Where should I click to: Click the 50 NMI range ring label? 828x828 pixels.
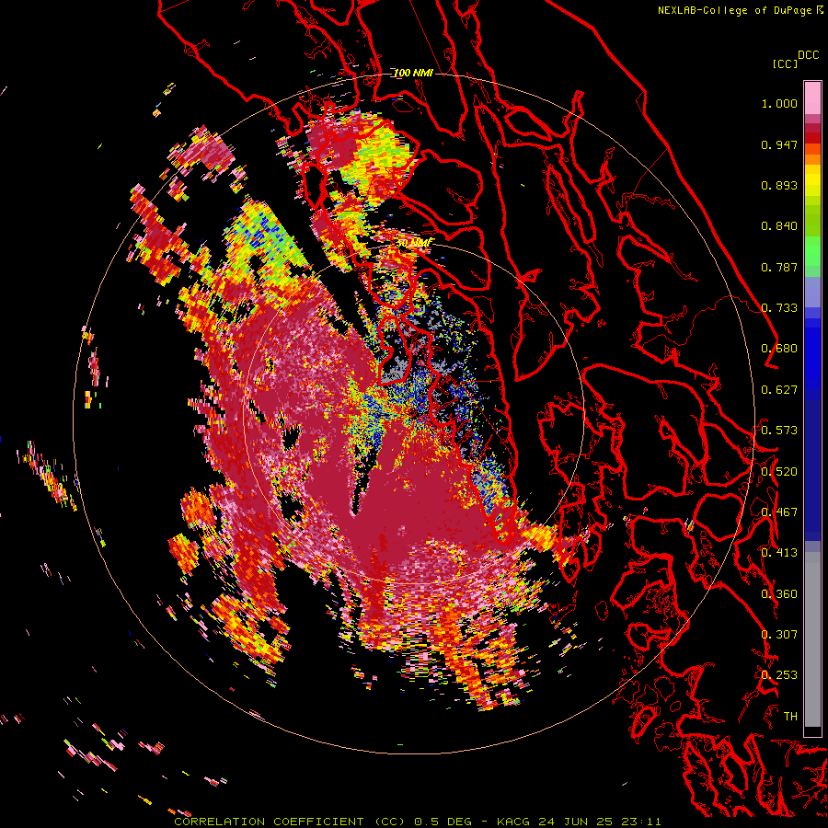[x=414, y=243]
